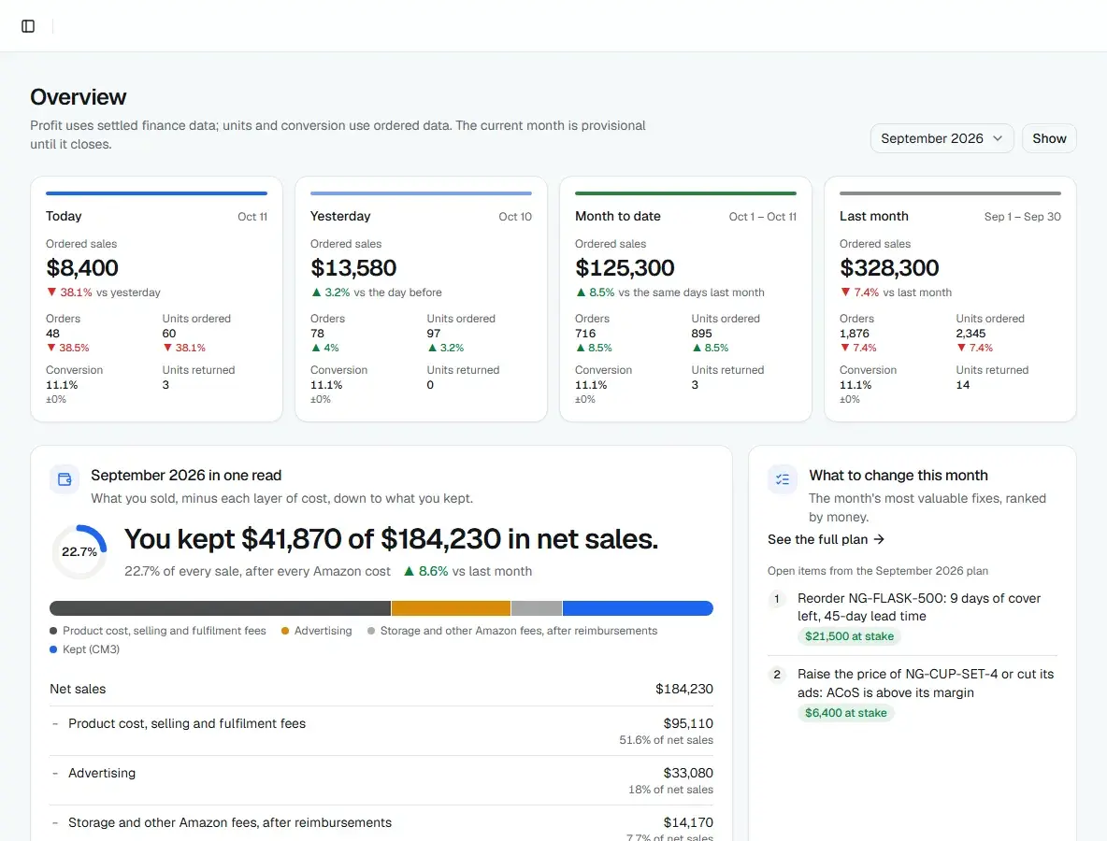This screenshot has height=841, width=1107.
Task: Click Yesterday's Units ordered value 97
Action: 434,333
